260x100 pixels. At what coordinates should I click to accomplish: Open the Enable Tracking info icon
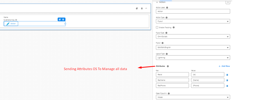tap(174, 27)
